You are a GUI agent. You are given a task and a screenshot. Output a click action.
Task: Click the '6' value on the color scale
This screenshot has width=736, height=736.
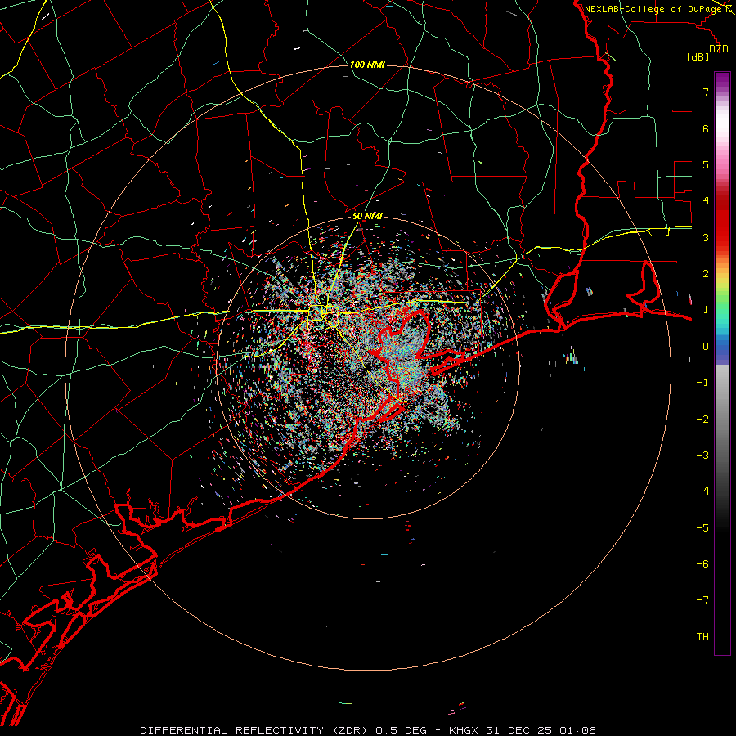(706, 128)
